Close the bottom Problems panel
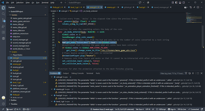 click(201, 73)
